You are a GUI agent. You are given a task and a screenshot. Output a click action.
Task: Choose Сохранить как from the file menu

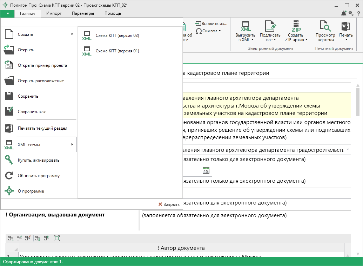tap(32, 112)
